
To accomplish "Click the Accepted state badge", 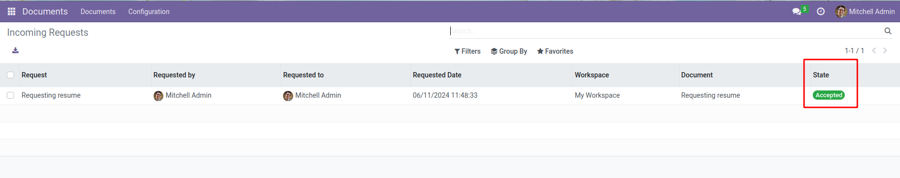I will (829, 95).
